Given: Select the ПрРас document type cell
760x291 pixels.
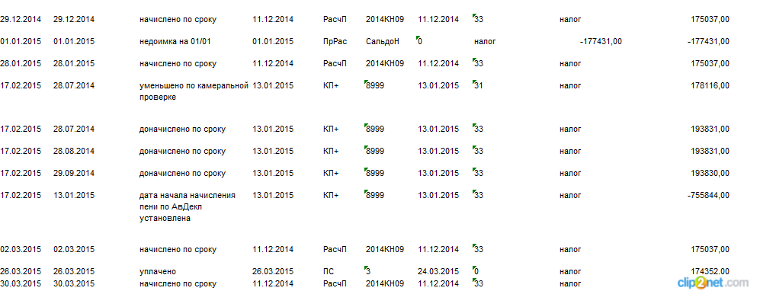Looking at the screenshot, I should [335, 42].
